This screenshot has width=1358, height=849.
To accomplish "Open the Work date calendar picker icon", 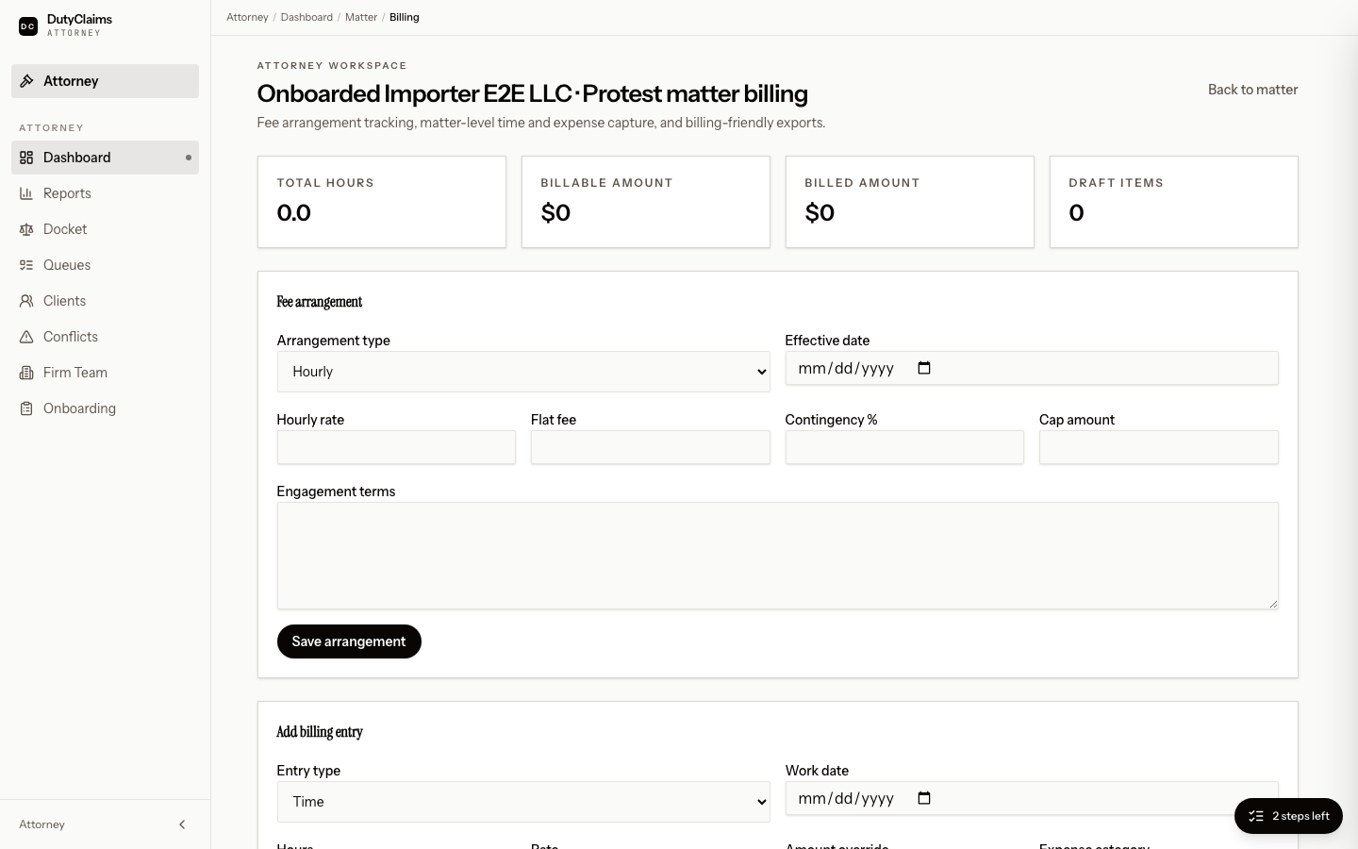I will click(x=924, y=798).
